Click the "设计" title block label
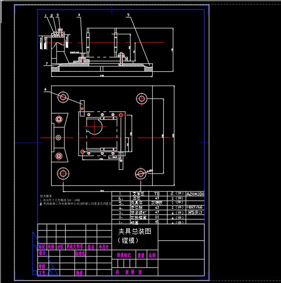This screenshot has height=283, width=281. 42,253
